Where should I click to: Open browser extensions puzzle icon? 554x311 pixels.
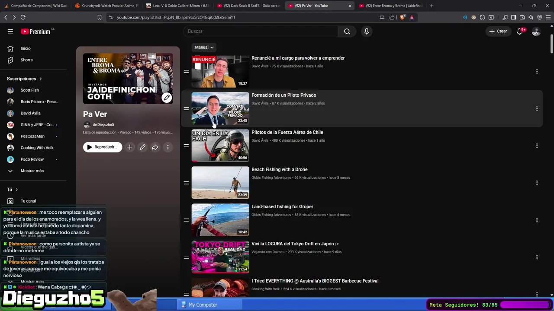coord(483,17)
